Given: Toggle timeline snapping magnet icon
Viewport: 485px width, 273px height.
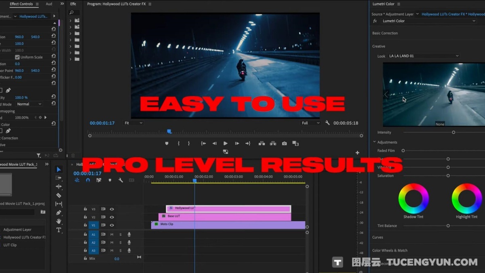Looking at the screenshot, I should 88,180.
